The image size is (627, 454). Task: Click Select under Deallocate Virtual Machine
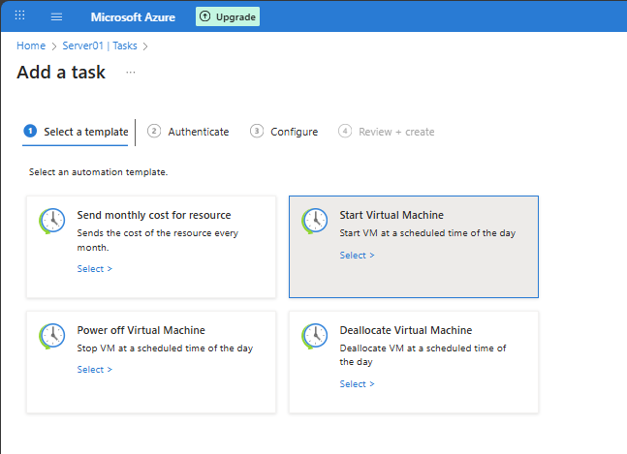pyautogui.click(x=357, y=384)
